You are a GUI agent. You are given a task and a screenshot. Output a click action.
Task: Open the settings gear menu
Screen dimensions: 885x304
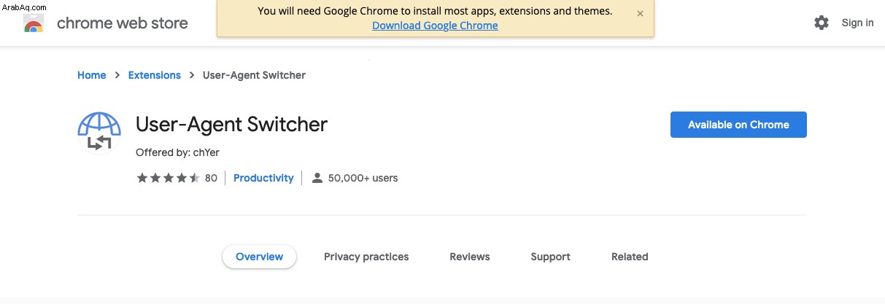tap(822, 23)
